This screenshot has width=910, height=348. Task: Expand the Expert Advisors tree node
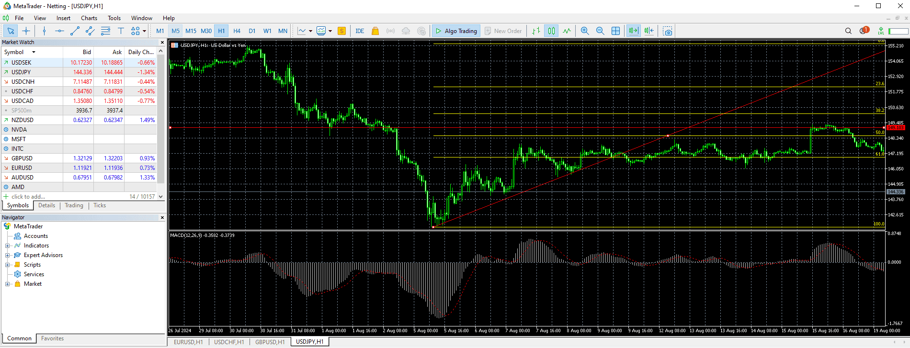coord(8,255)
